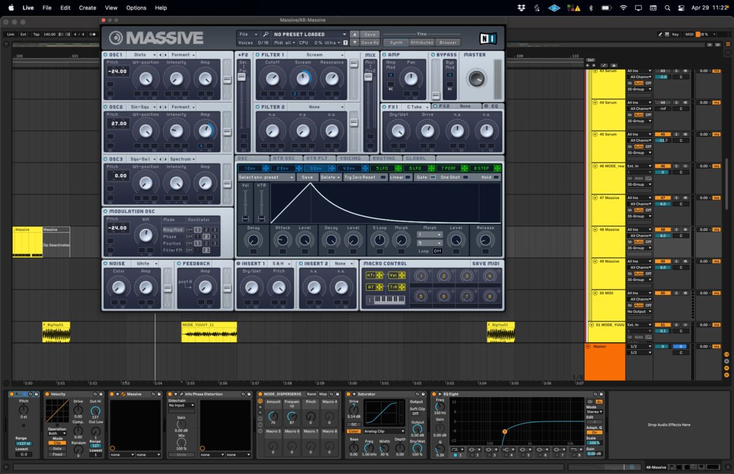Click the Bluetooth icon in menu bar
The height and width of the screenshot is (474, 734).
pos(591,8)
